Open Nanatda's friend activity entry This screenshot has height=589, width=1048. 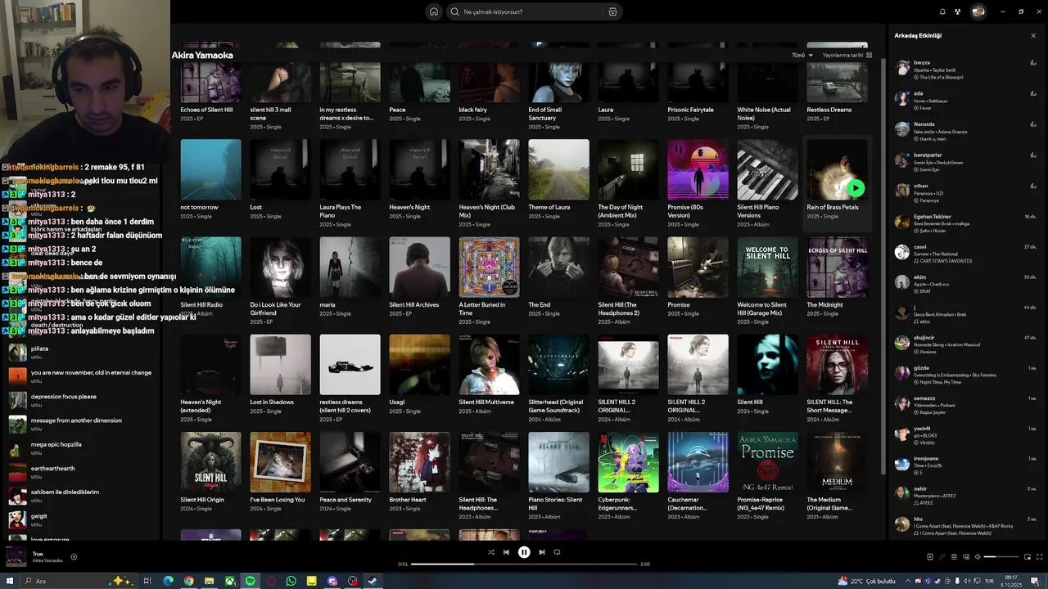click(965, 131)
